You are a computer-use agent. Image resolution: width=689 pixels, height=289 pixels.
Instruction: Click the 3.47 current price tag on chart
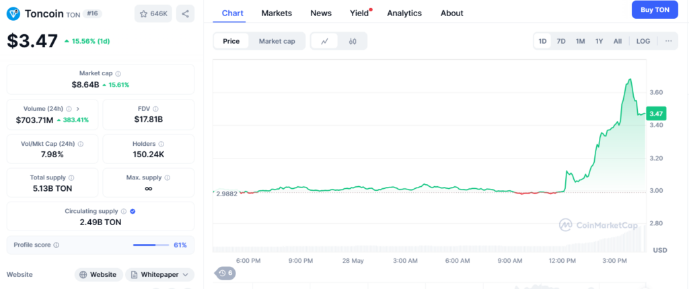click(x=656, y=114)
